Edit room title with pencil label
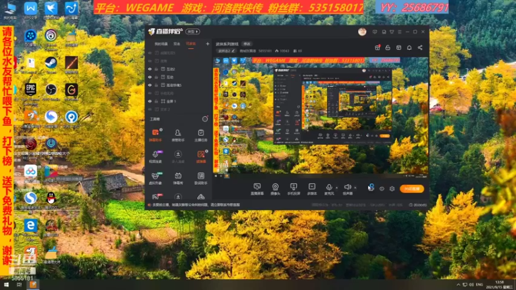Viewport: 516px width, 290px height. coord(226,51)
